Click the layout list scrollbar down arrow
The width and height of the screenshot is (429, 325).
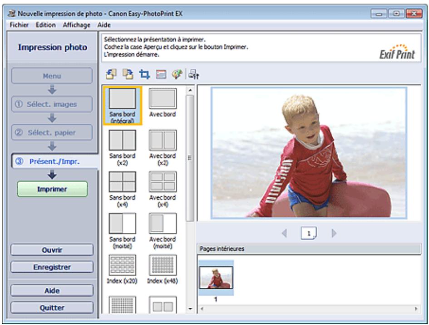(x=190, y=309)
